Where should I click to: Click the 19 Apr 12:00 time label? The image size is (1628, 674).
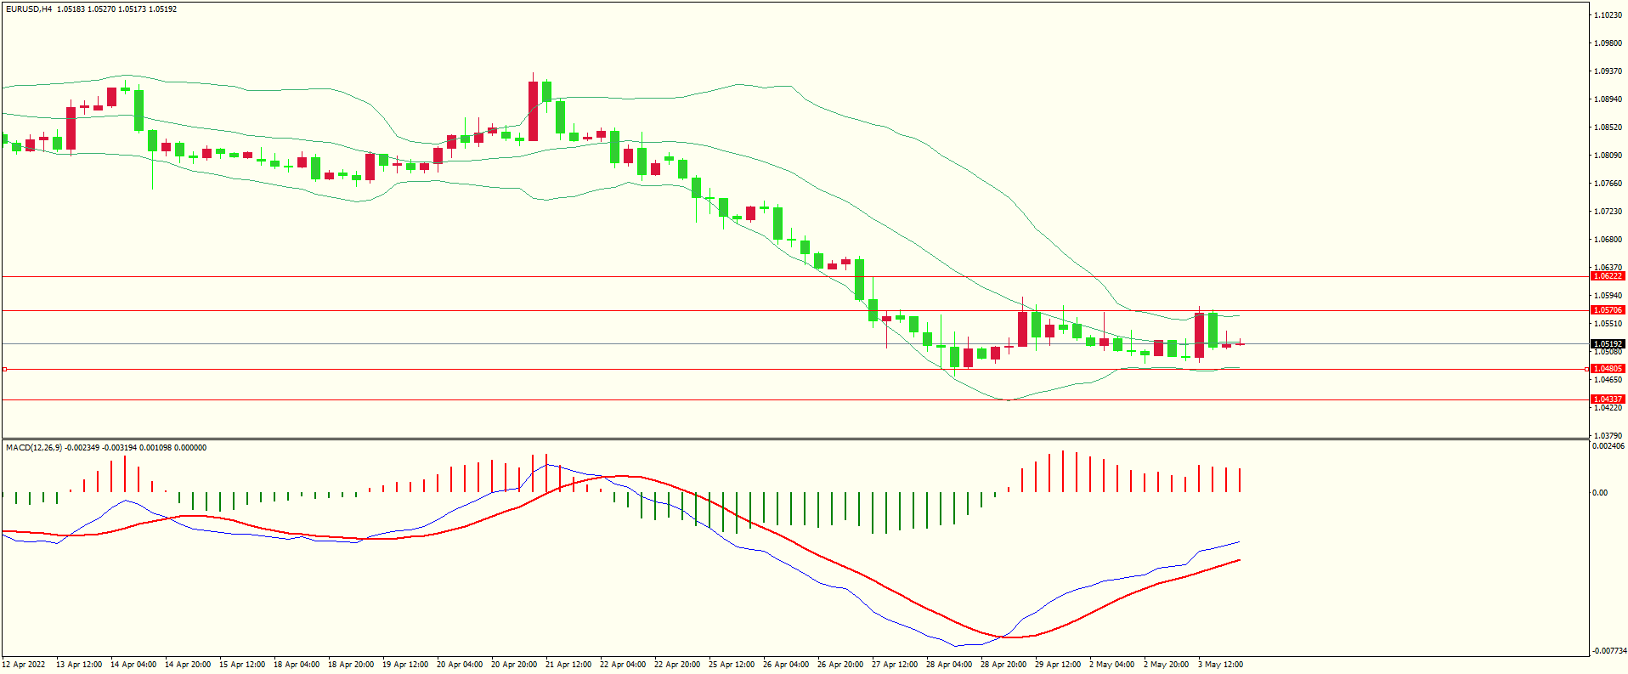tap(405, 665)
